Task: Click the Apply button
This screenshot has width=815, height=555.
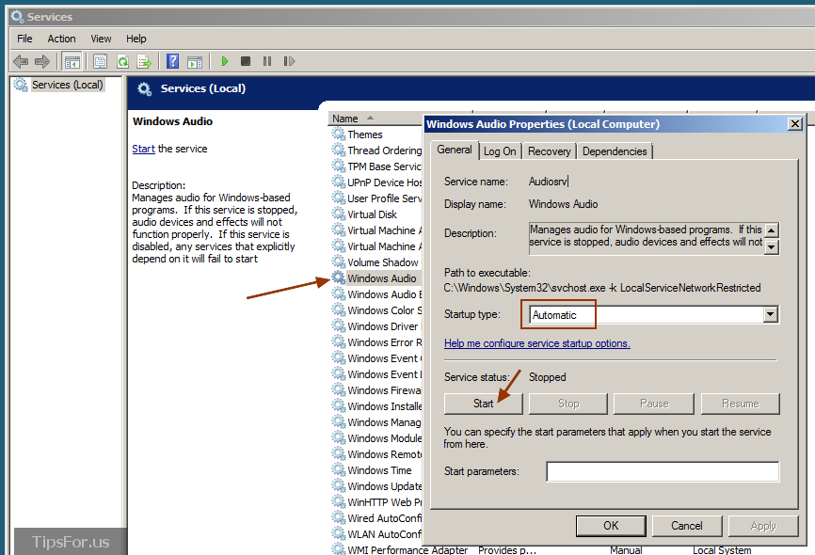Action: click(x=763, y=526)
